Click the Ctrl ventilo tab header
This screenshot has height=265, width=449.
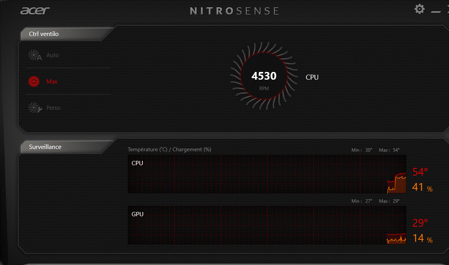pyautogui.click(x=67, y=34)
